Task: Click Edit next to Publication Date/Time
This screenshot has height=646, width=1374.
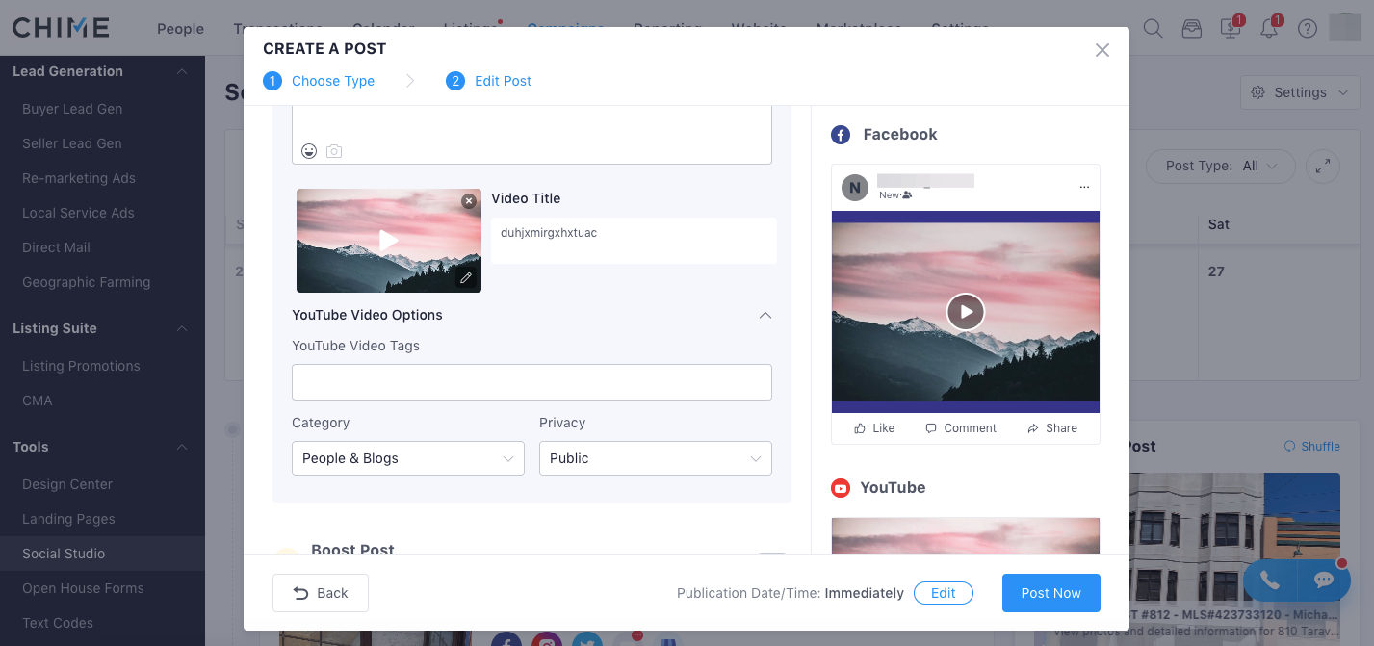Action: click(x=944, y=593)
